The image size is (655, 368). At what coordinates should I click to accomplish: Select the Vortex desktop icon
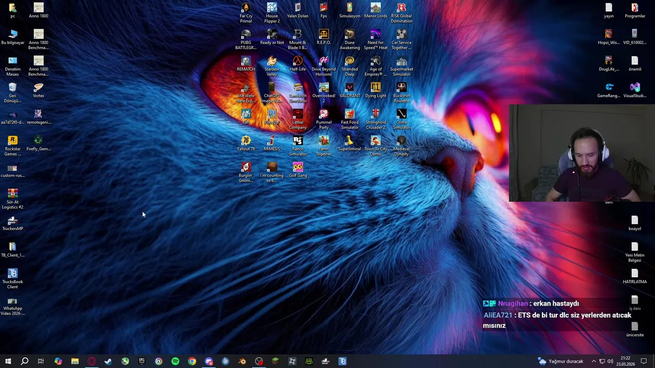point(38,90)
